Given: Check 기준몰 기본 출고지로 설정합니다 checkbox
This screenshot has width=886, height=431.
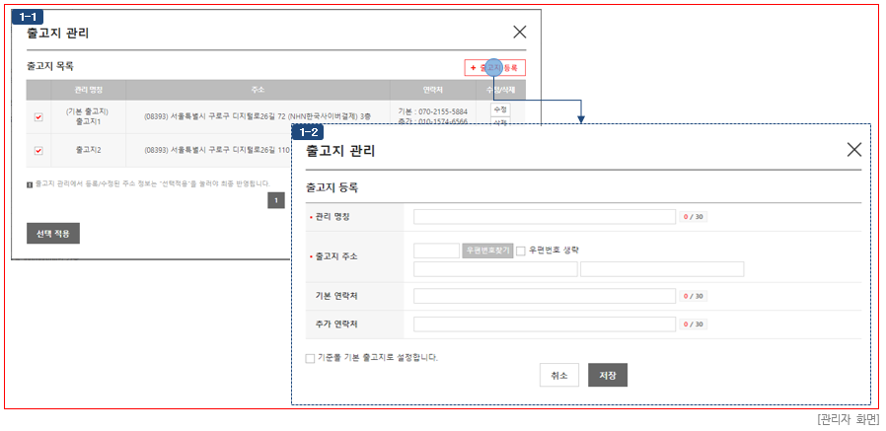Looking at the screenshot, I should [x=310, y=359].
